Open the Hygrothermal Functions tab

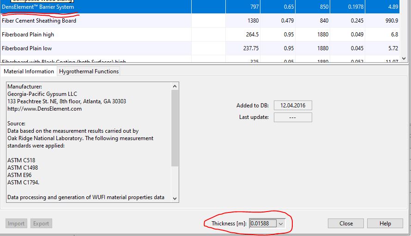[89, 71]
